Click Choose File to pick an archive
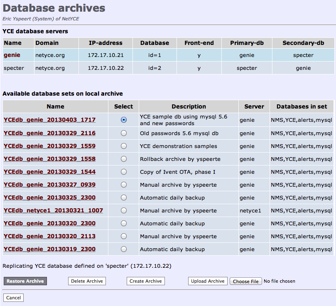 245,281
